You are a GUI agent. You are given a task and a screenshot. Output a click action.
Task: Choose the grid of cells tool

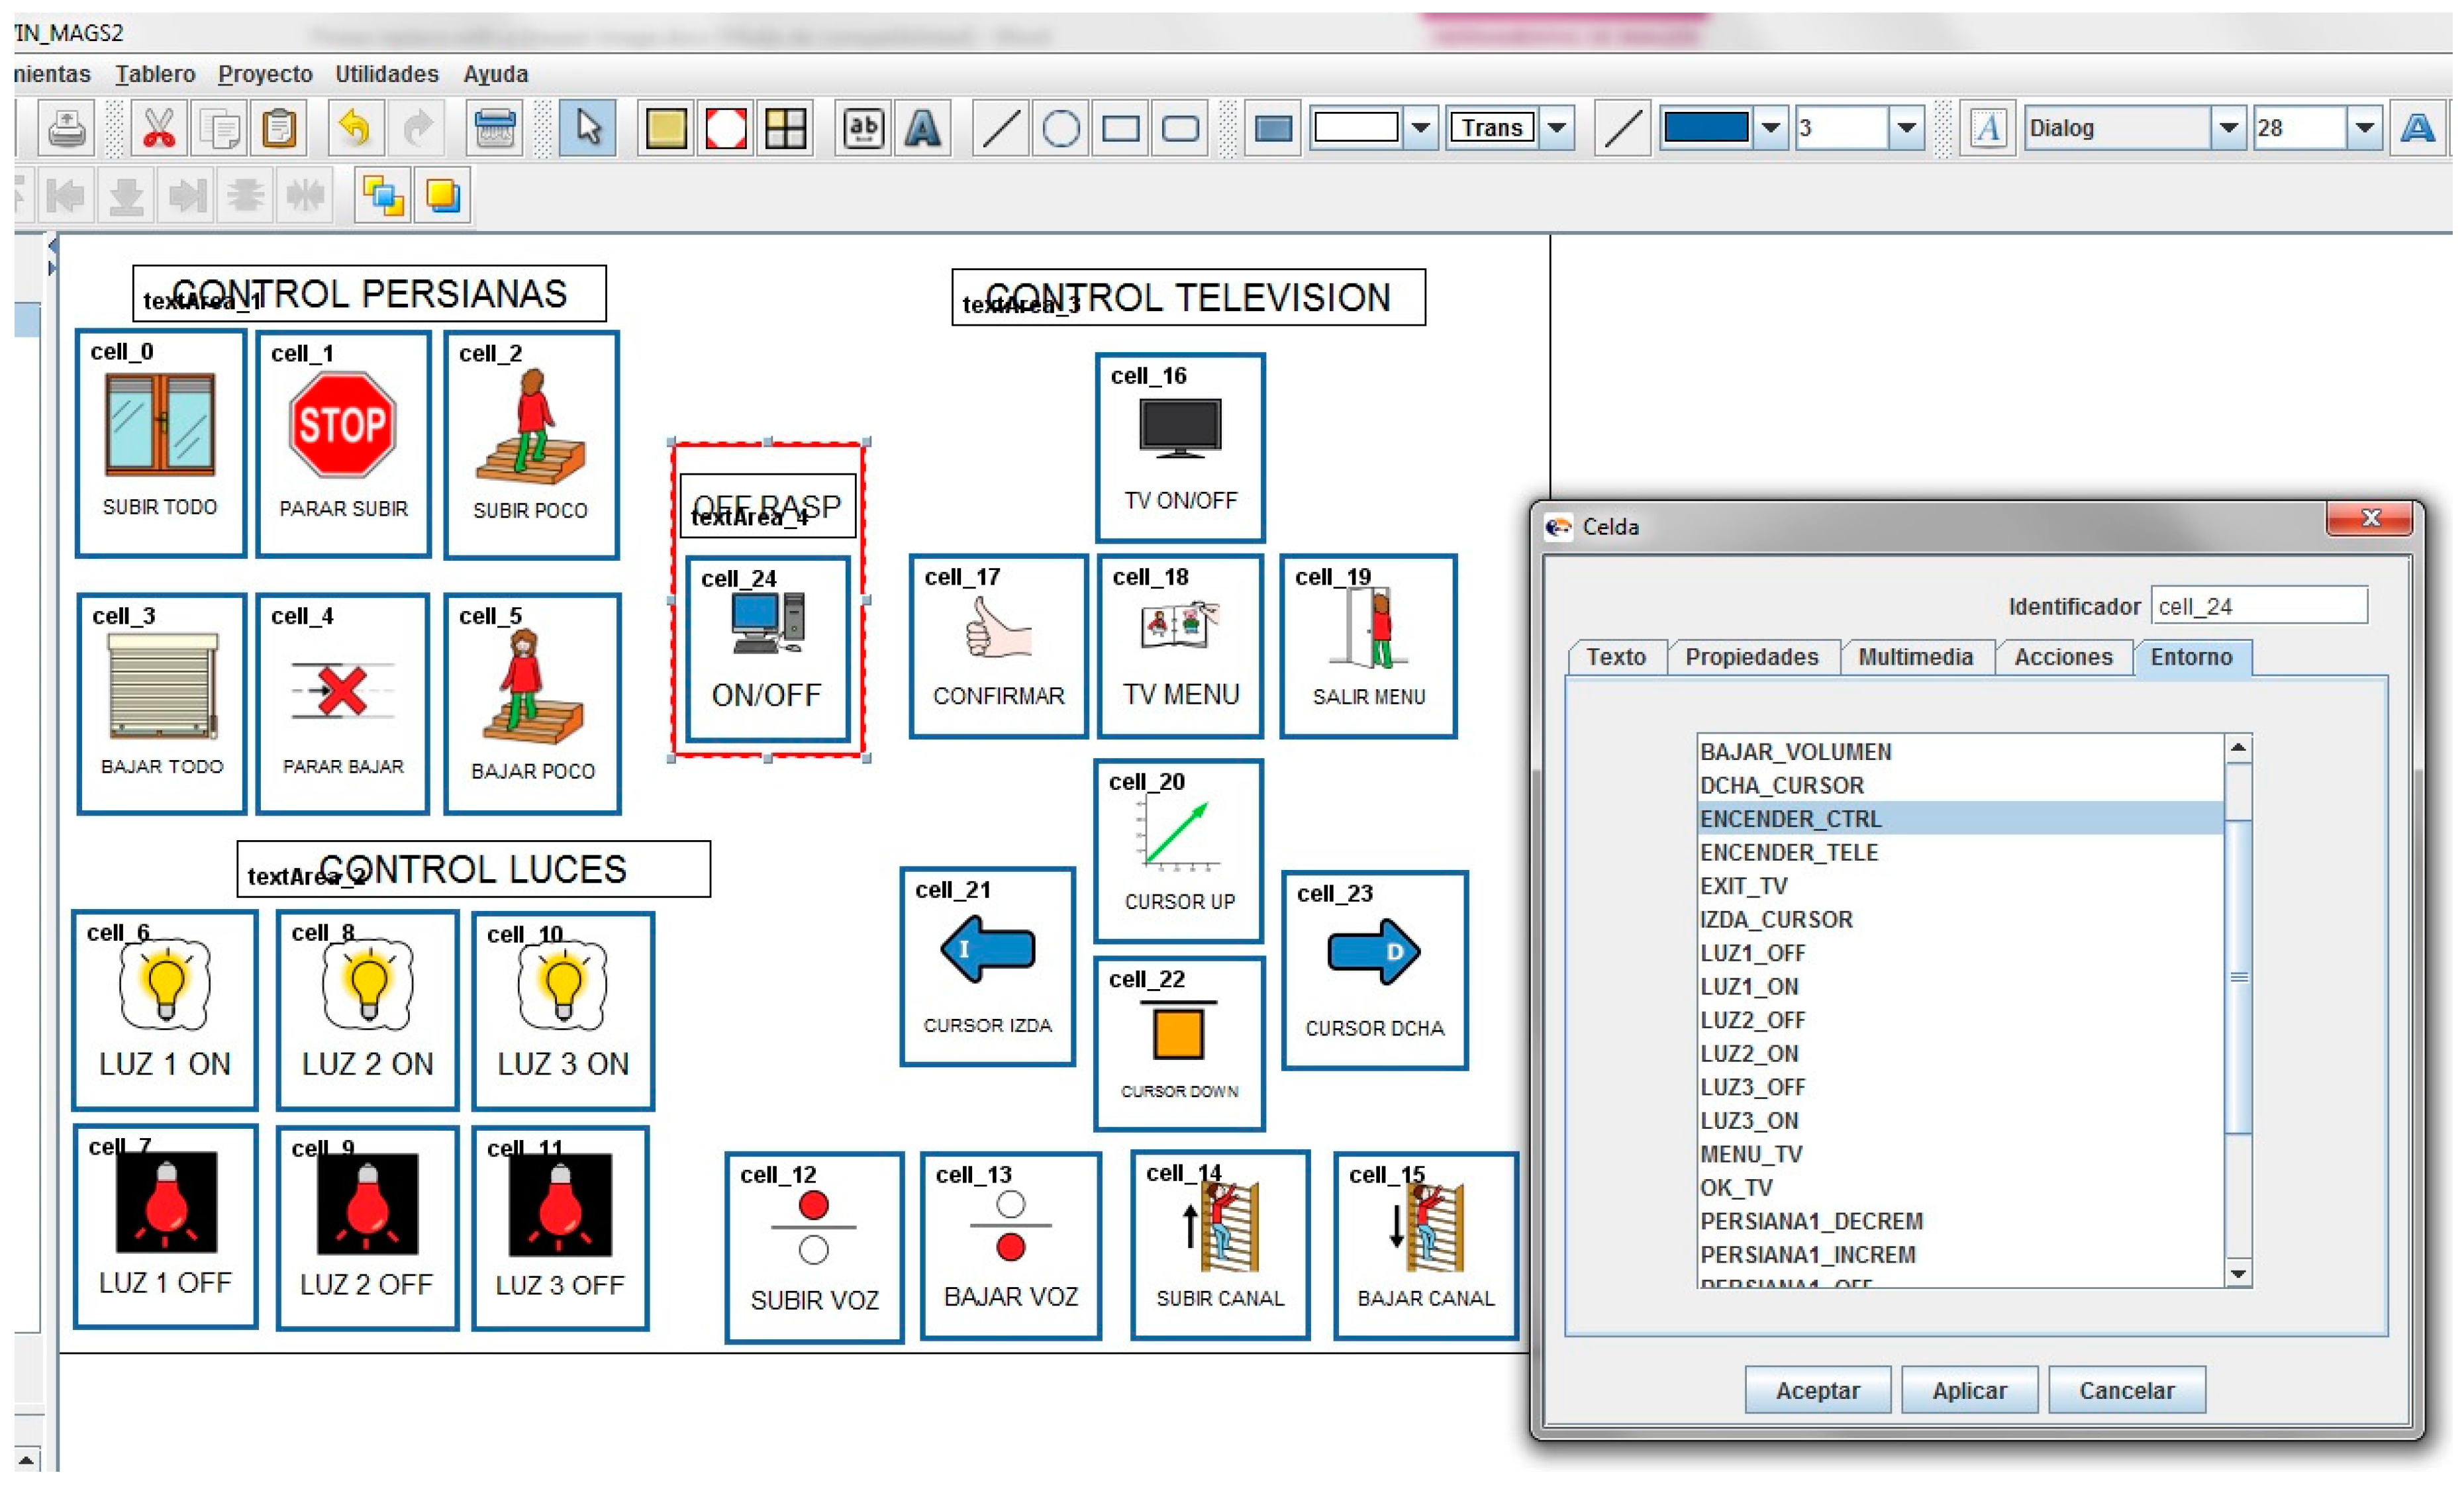pyautogui.click(x=785, y=129)
